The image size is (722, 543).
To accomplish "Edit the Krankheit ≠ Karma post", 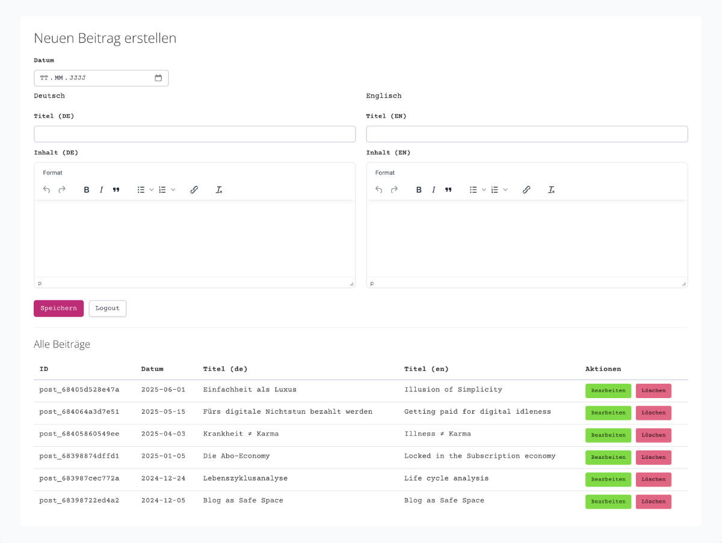I will point(608,435).
